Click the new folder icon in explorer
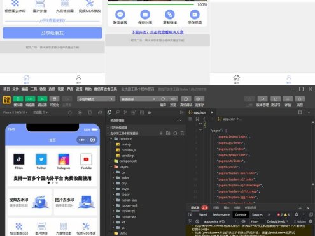The image size is (315, 236). [168, 133]
